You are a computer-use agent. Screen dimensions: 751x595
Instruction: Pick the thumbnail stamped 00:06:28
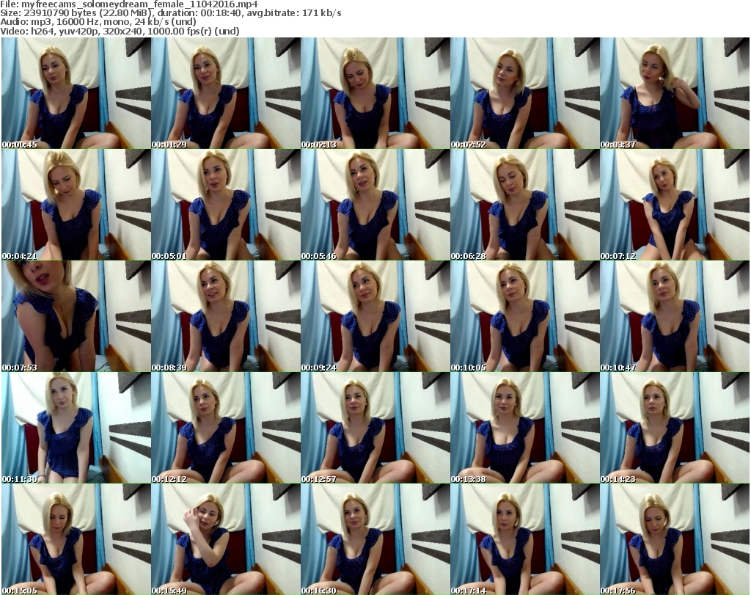coord(524,205)
